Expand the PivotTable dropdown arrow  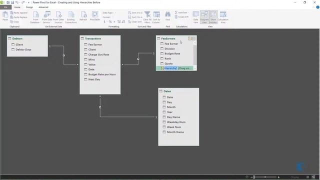[x=95, y=22]
